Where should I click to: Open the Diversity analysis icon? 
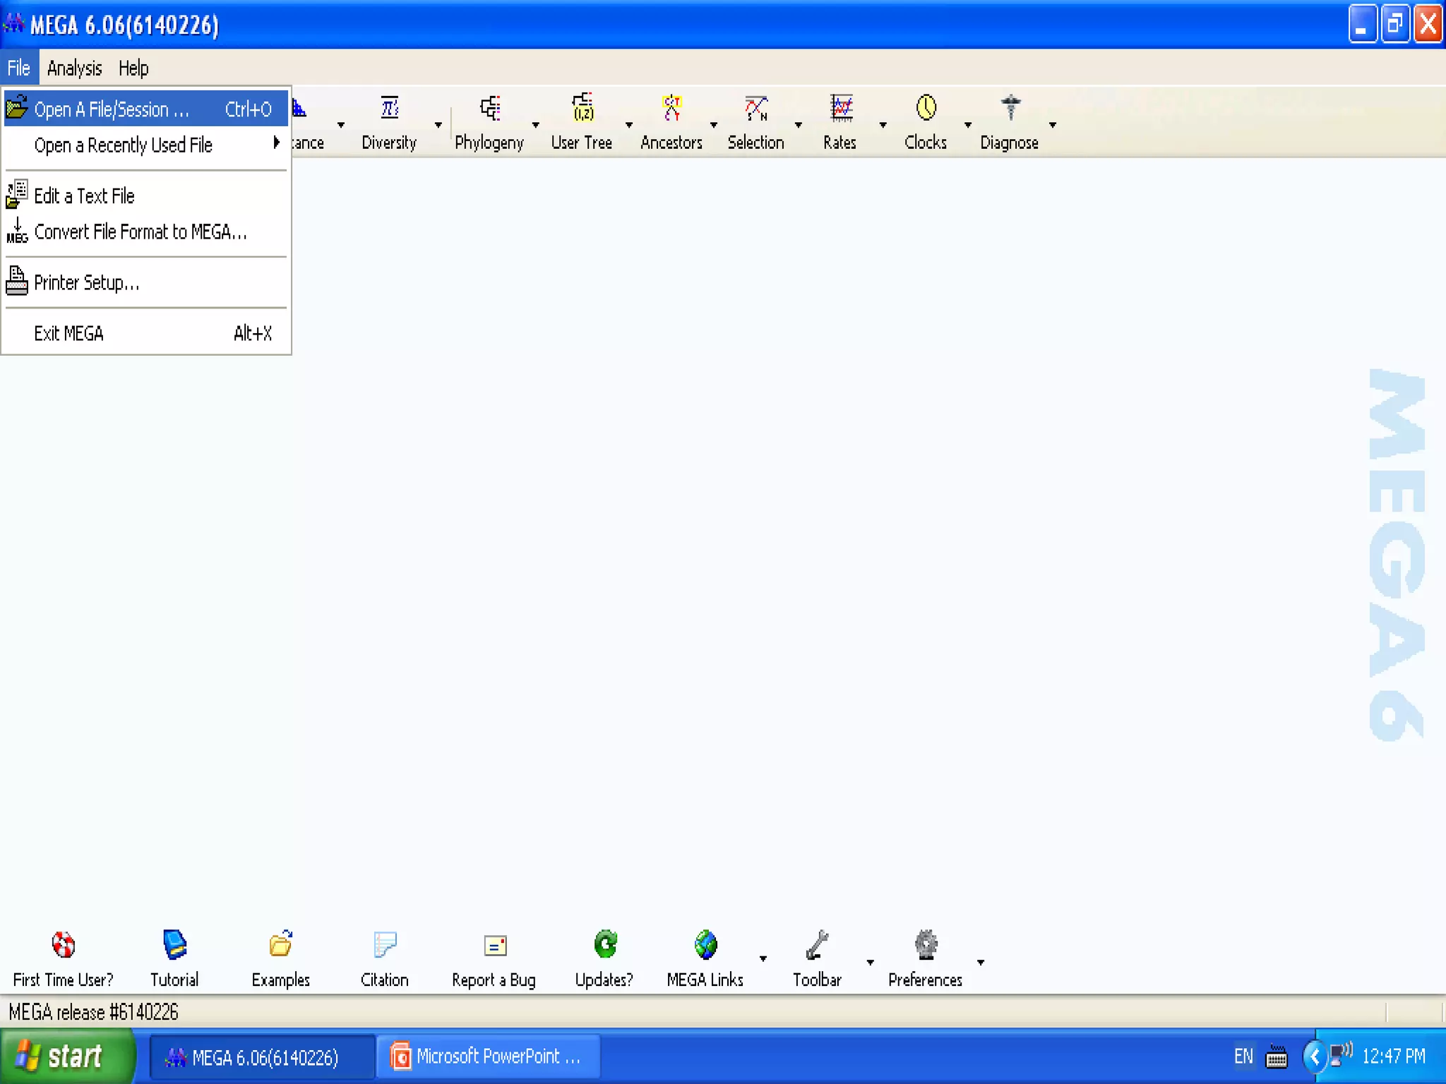389,109
